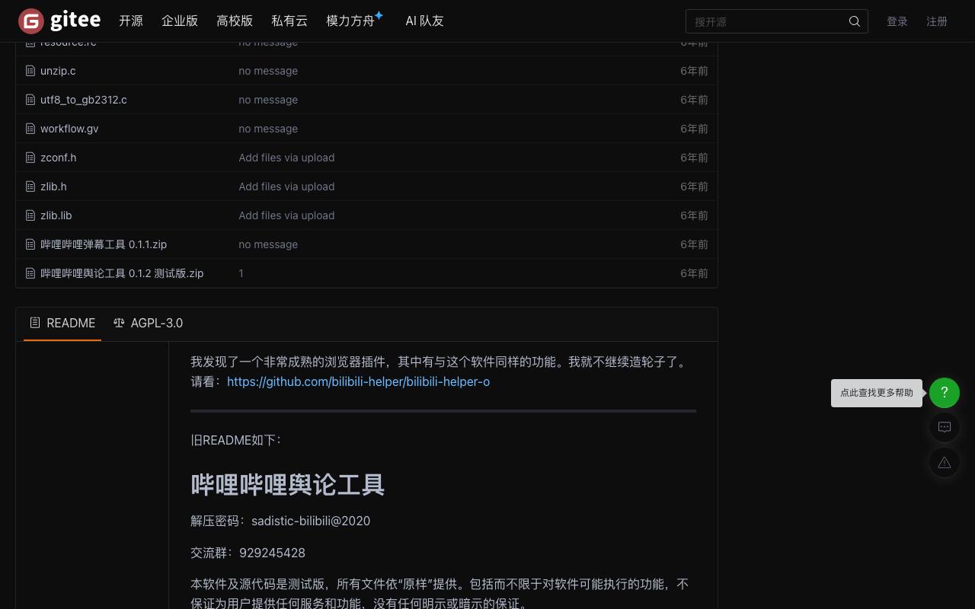975x609 pixels.
Task: Click the file icon beside 哔哩哔哩舆论工具 0.1.2 测试版.zip
Action: point(30,273)
